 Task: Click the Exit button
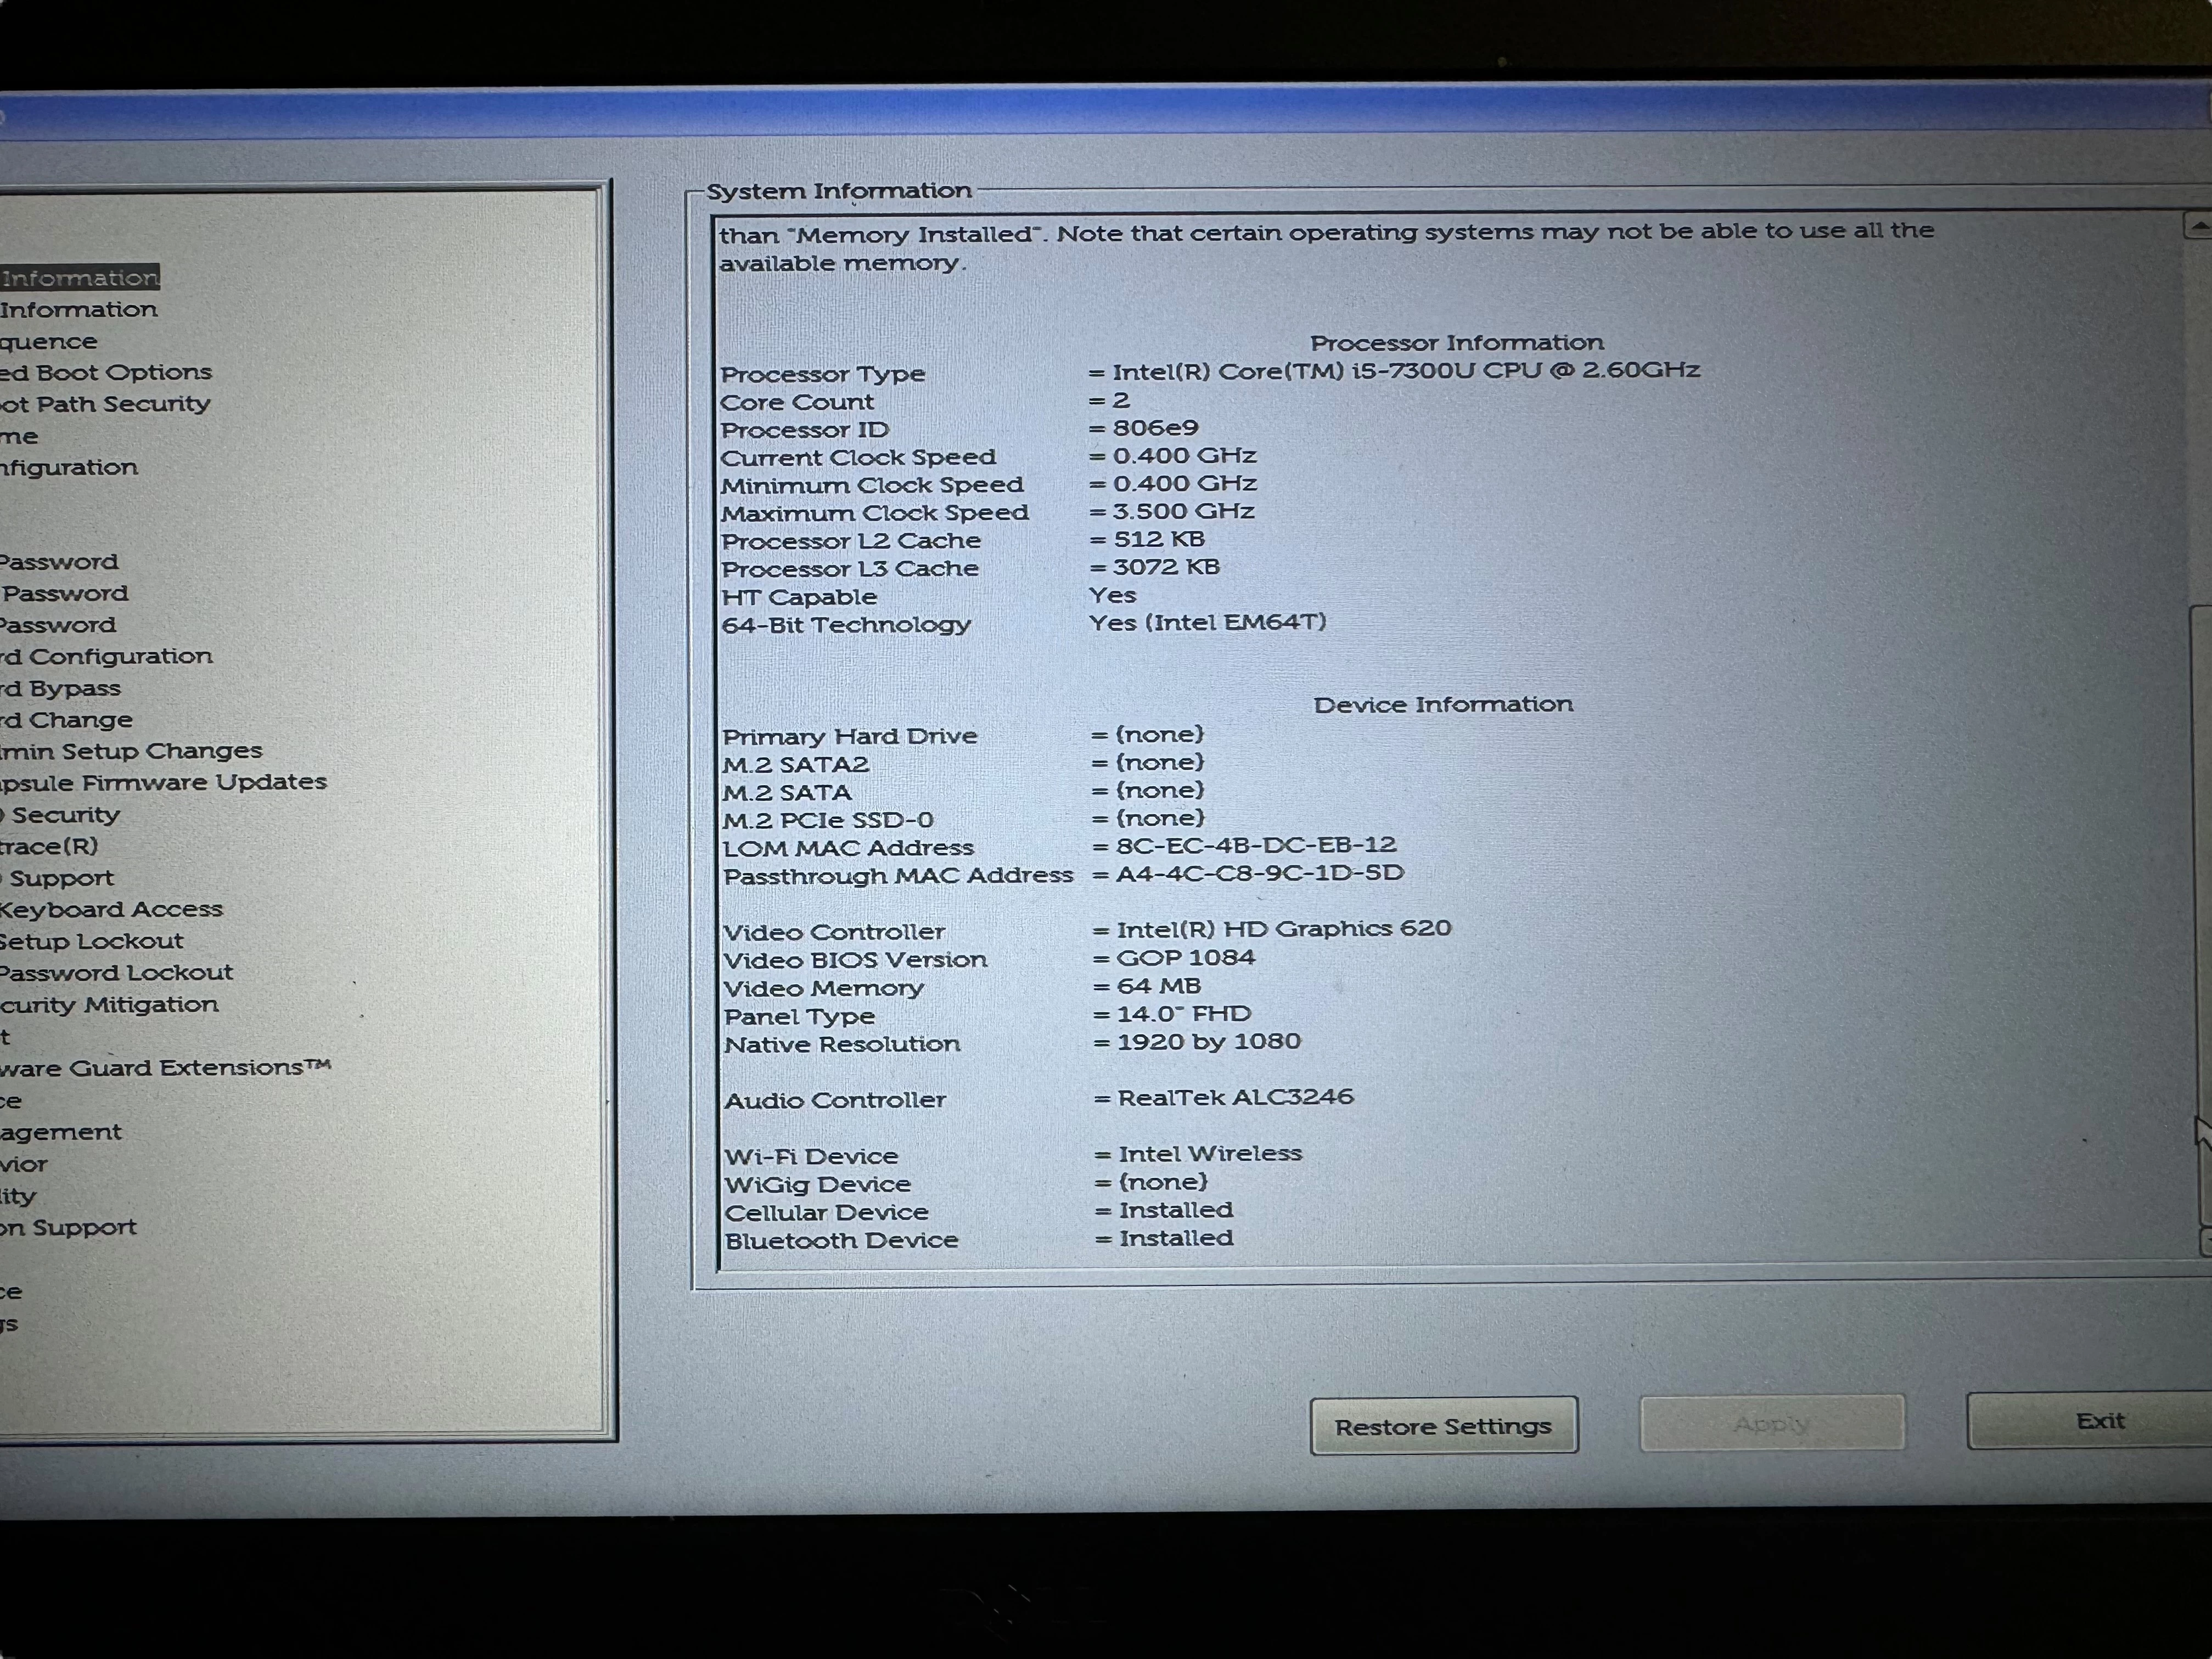[x=2100, y=1420]
